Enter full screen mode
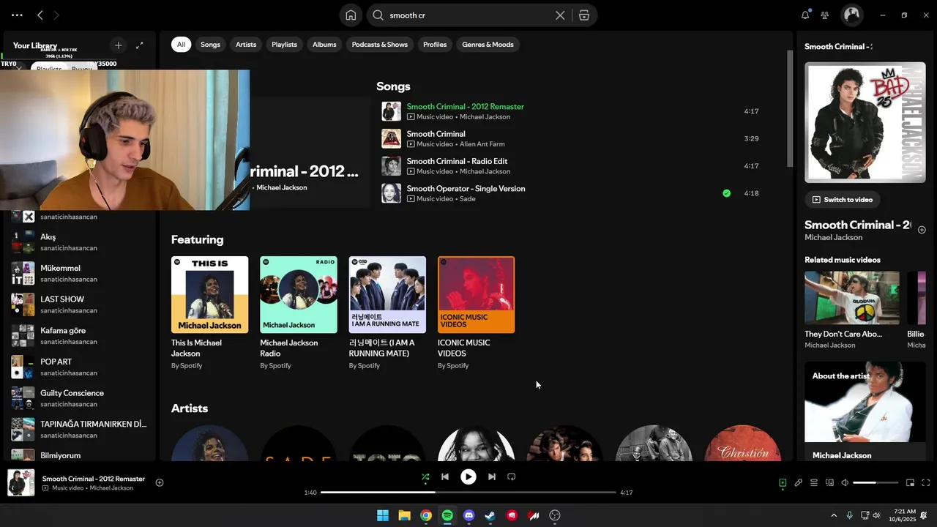 point(926,483)
